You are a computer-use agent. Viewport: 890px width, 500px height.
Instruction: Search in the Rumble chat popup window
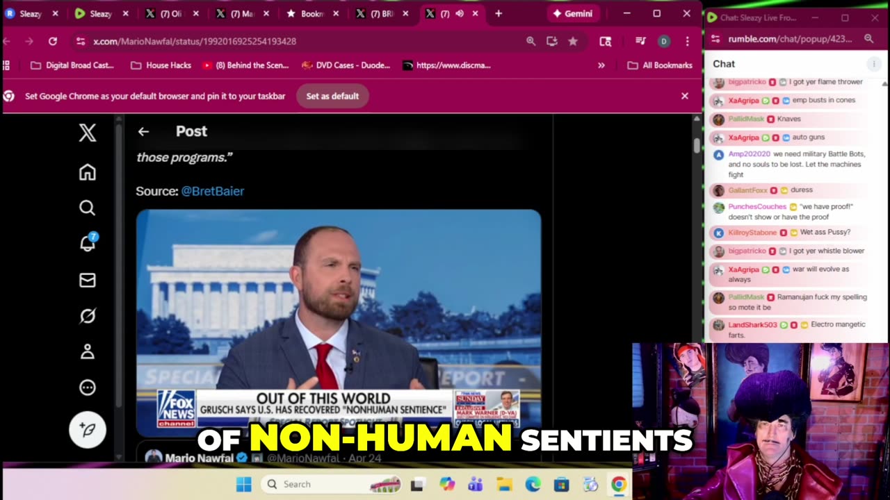point(868,39)
